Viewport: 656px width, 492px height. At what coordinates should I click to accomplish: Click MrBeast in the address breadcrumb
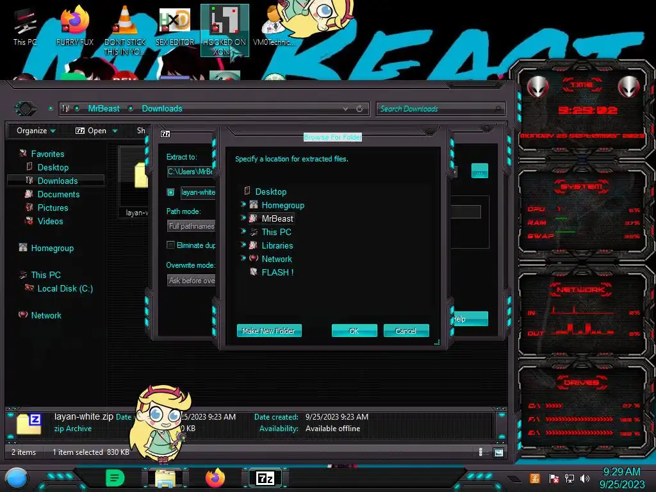104,109
